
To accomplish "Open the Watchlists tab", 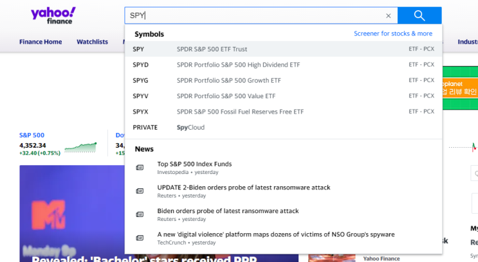I will (x=93, y=42).
